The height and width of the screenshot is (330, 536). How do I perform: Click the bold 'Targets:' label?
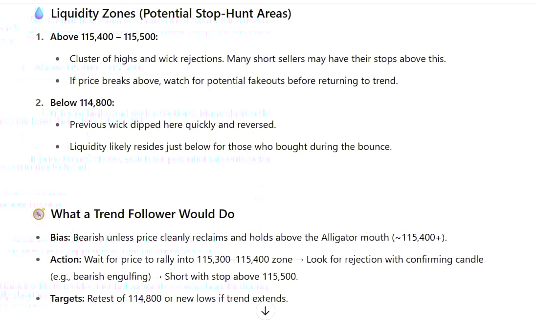[x=67, y=298]
